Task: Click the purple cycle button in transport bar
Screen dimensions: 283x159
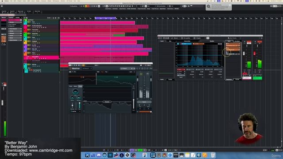Action: pyautogui.click(x=132, y=150)
